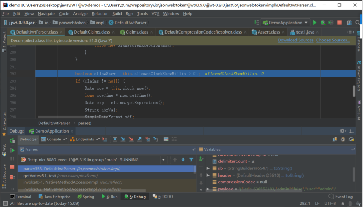
Task: Open the VCS menu
Action: point(156,14)
